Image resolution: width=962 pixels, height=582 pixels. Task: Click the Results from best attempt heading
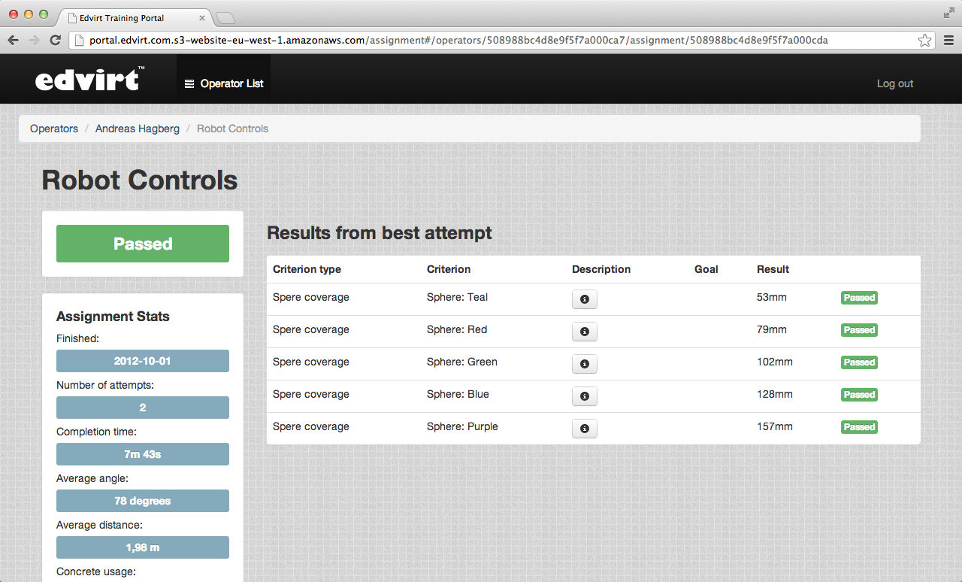pos(380,233)
